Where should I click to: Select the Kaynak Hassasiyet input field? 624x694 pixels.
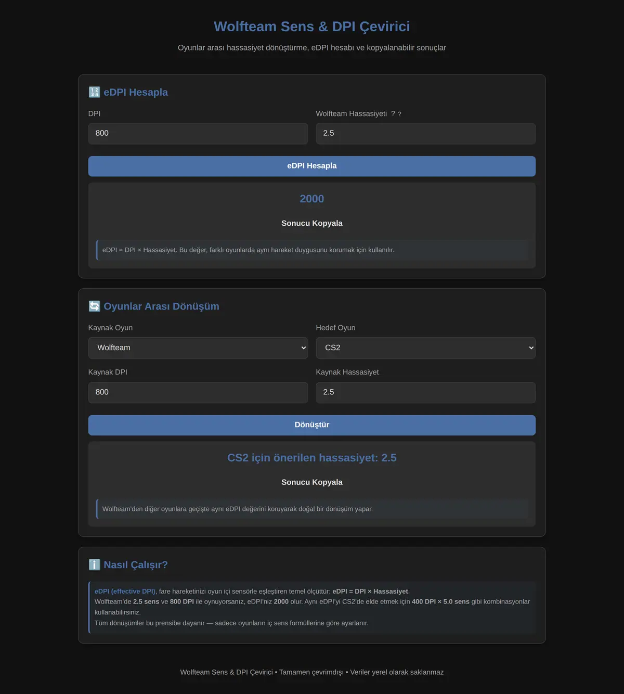click(426, 393)
